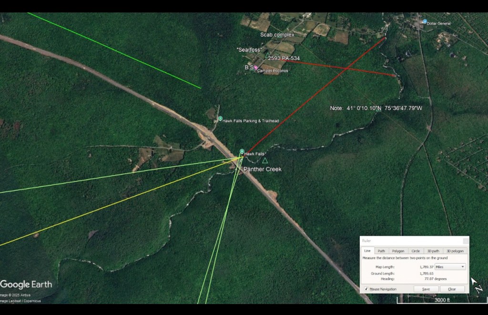Click the Hawk Falls green placemark icon
Viewport: 488px width, 315px height.
point(242,151)
